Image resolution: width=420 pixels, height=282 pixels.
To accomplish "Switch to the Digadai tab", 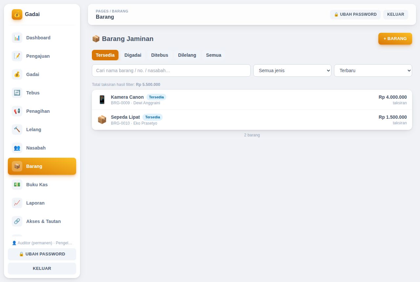I will (133, 55).
